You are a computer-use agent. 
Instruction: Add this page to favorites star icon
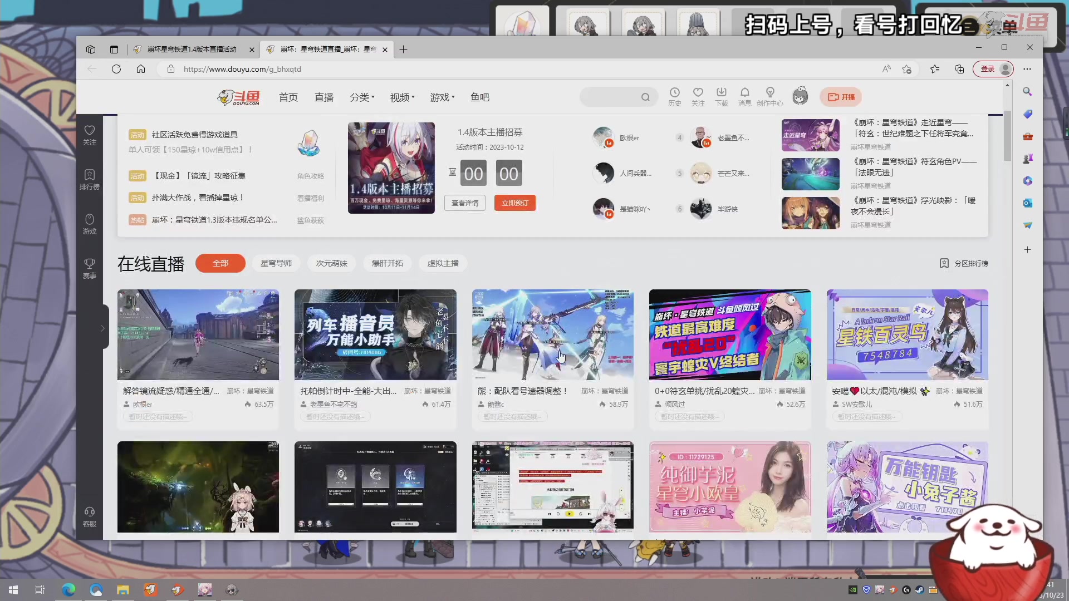coord(907,69)
